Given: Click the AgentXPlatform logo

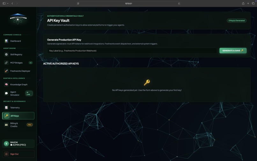Looking at the screenshot, I should click(18, 19).
